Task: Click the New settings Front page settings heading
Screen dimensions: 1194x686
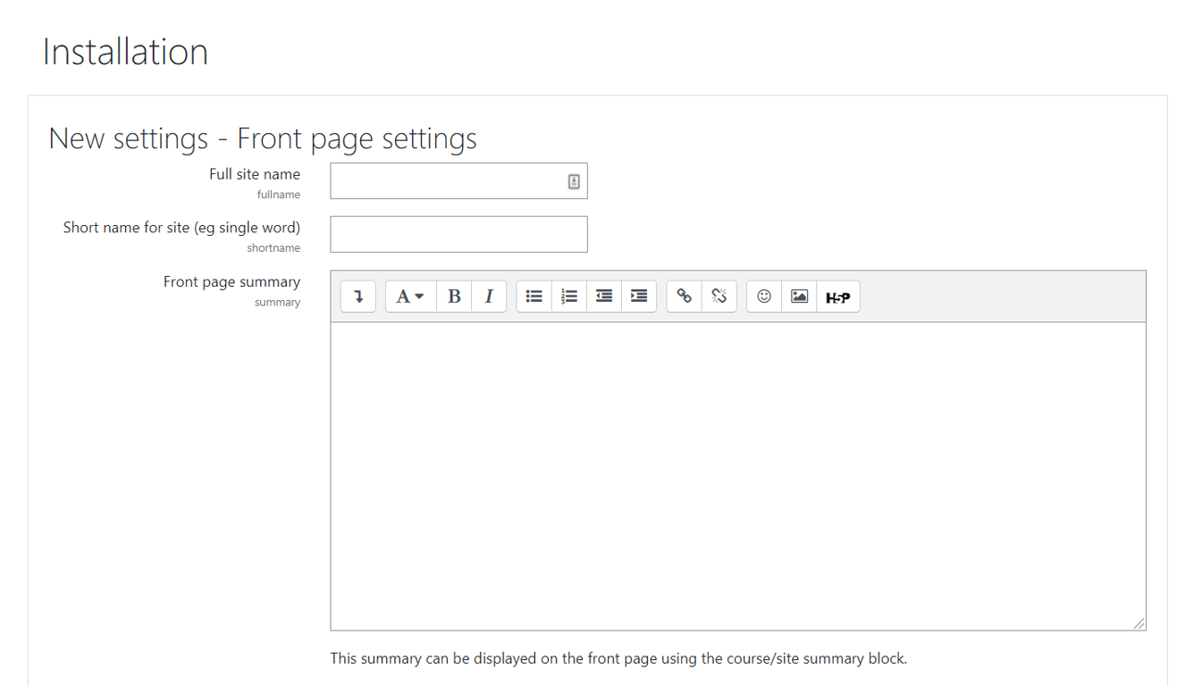Action: click(x=263, y=138)
